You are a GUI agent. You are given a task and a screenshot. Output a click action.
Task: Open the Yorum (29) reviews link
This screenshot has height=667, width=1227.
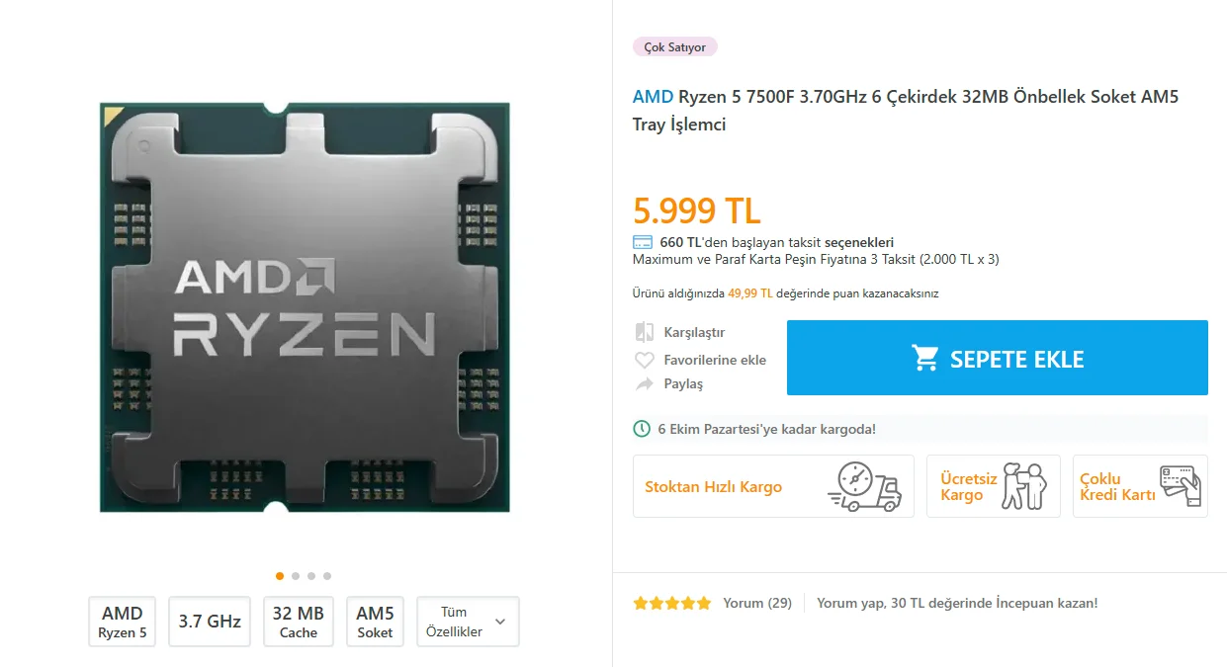[757, 603]
